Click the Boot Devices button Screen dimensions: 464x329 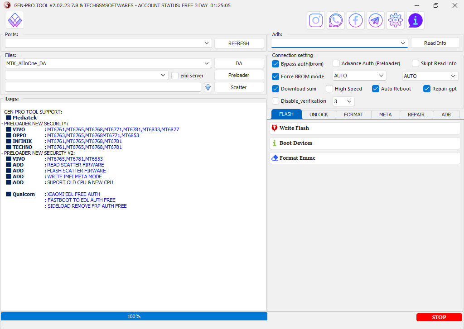pyautogui.click(x=365, y=143)
